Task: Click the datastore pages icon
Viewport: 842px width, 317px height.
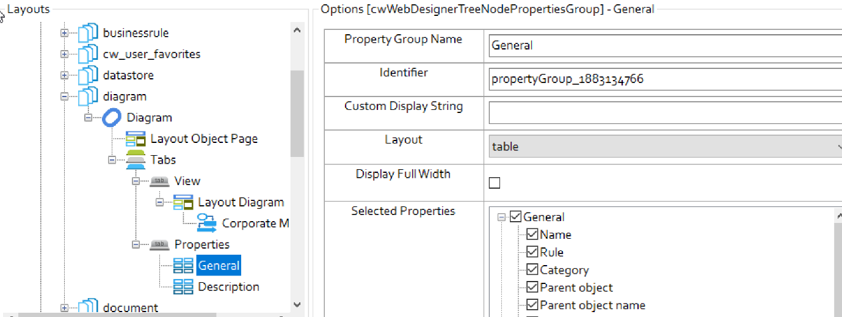Action: click(x=87, y=75)
